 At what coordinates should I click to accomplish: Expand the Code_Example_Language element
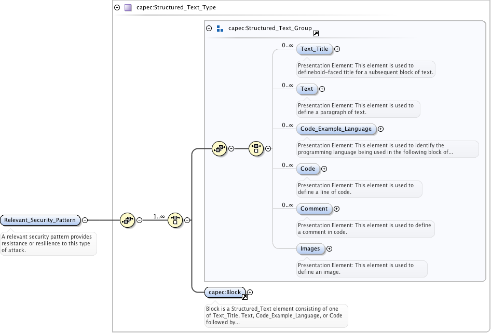(380, 129)
